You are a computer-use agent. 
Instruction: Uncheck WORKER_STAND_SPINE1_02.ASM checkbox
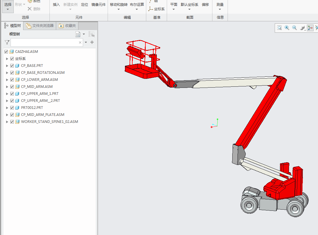12,122
